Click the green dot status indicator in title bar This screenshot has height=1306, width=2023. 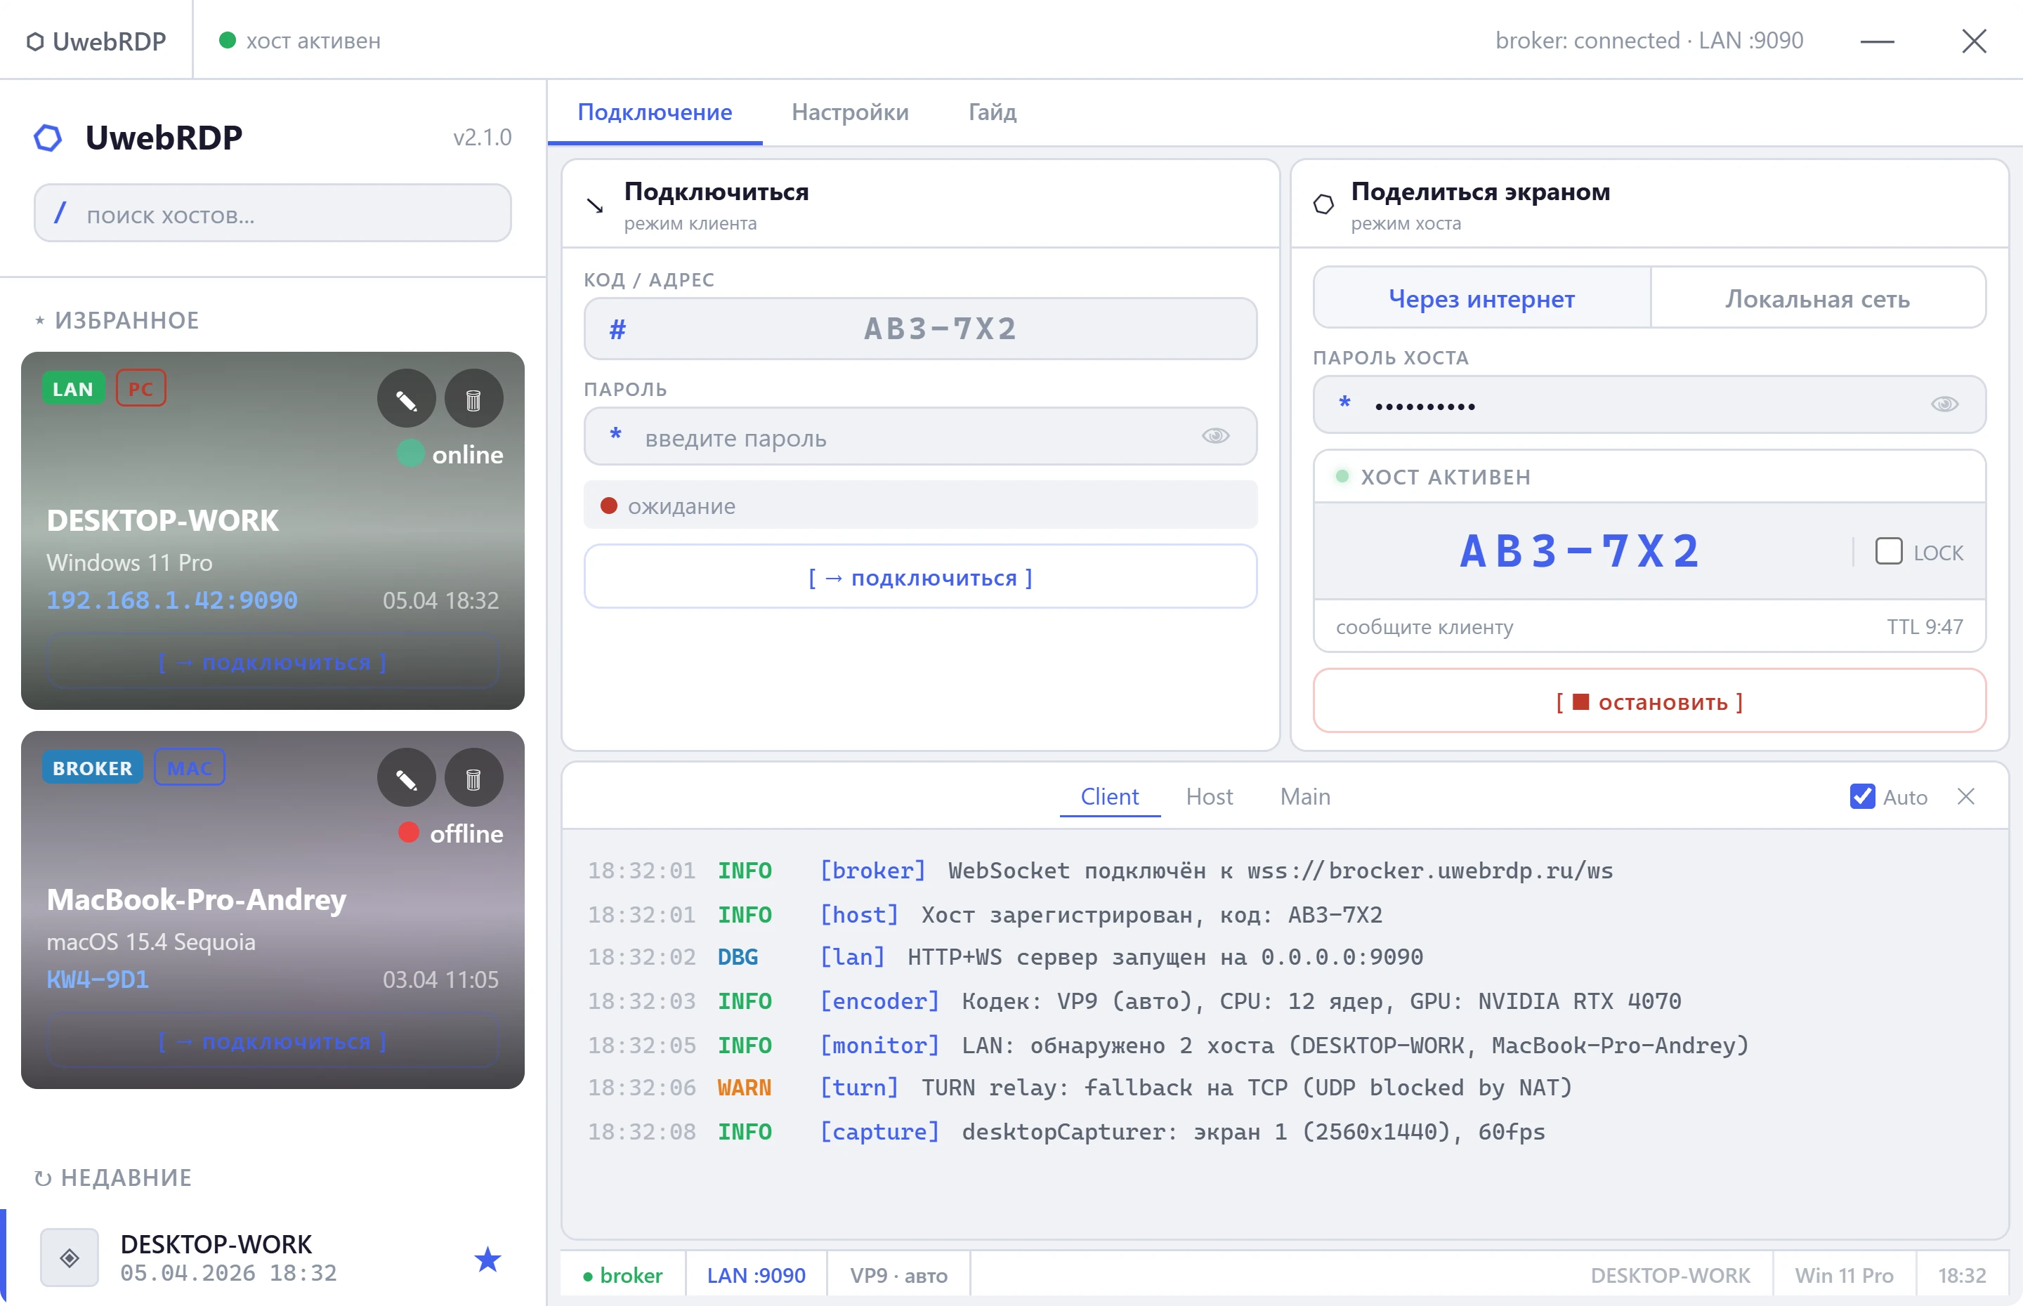point(226,40)
